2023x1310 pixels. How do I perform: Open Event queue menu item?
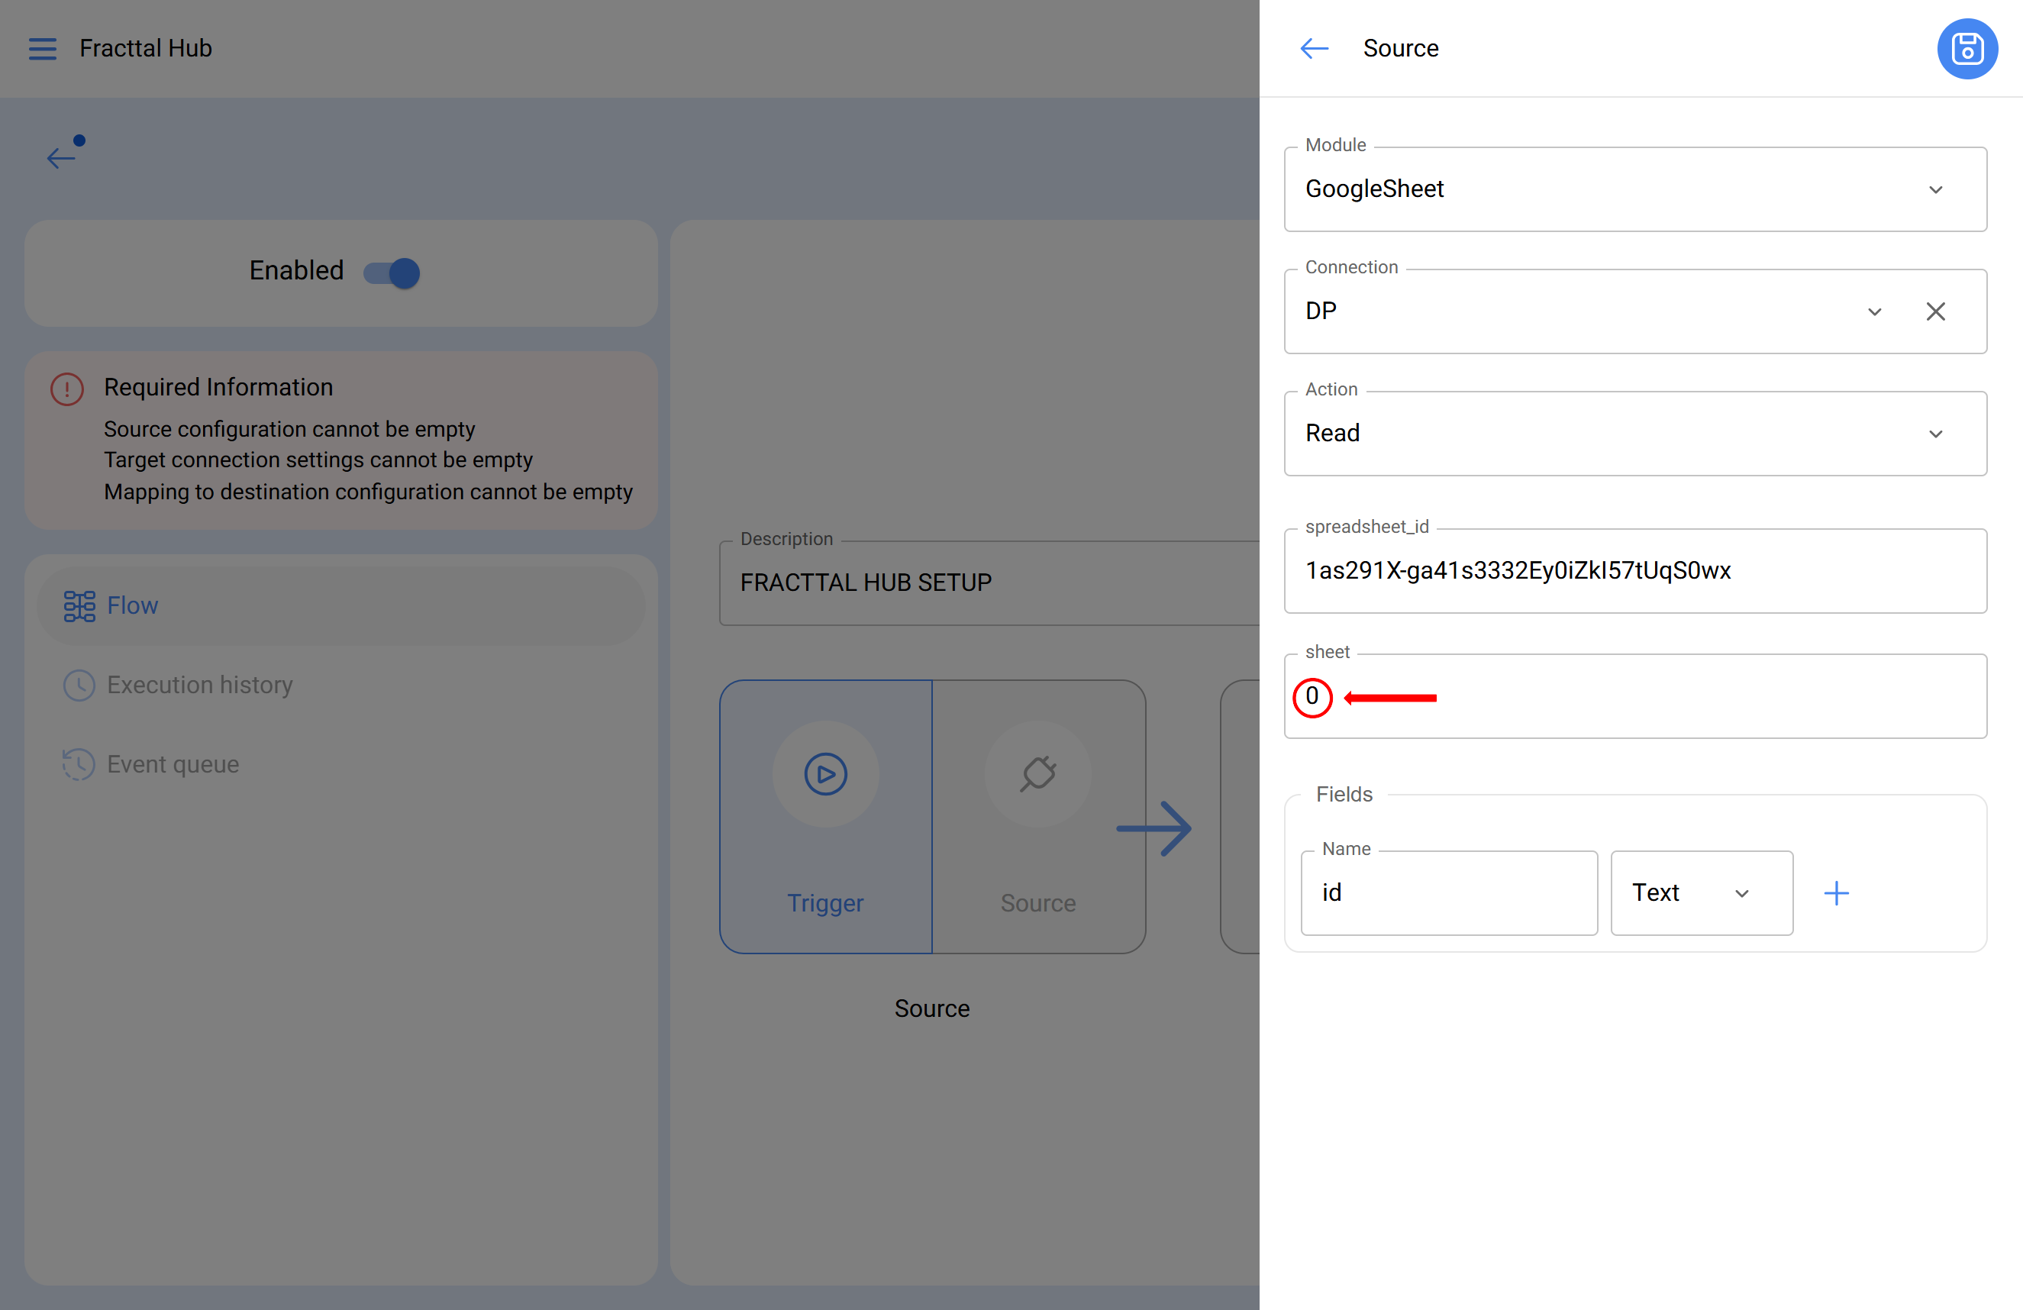coord(173,764)
